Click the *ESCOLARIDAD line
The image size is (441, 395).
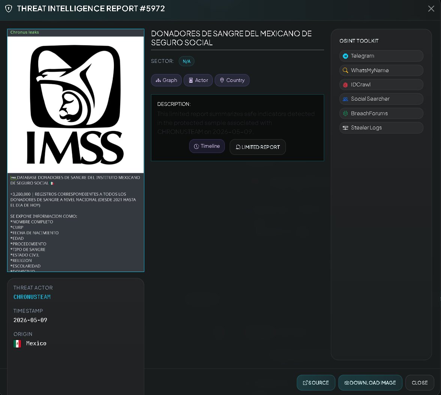25,266
